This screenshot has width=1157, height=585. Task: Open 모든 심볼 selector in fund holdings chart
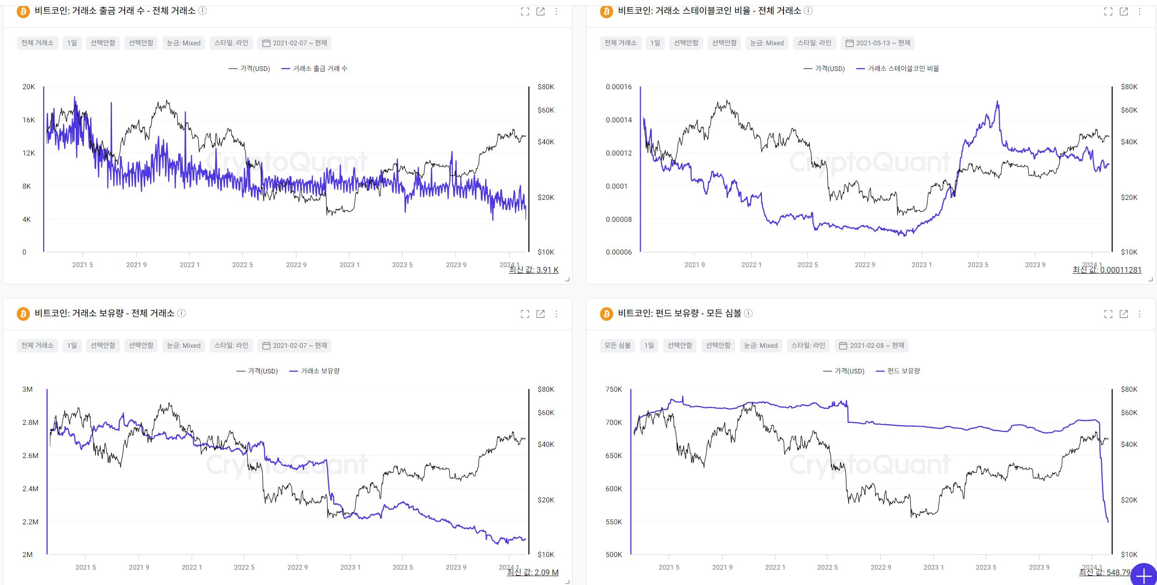tap(617, 345)
